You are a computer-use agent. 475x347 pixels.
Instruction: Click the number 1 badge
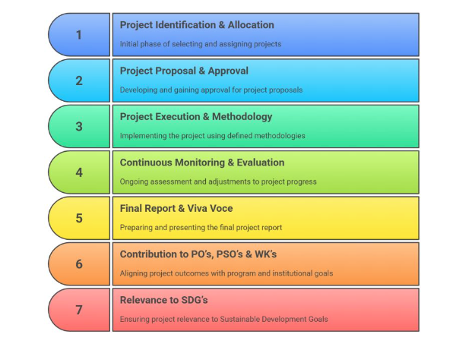click(79, 34)
